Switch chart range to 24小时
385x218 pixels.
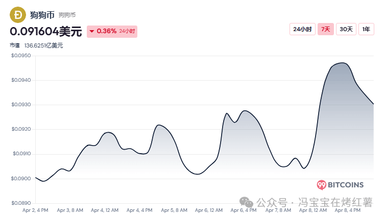(301, 29)
